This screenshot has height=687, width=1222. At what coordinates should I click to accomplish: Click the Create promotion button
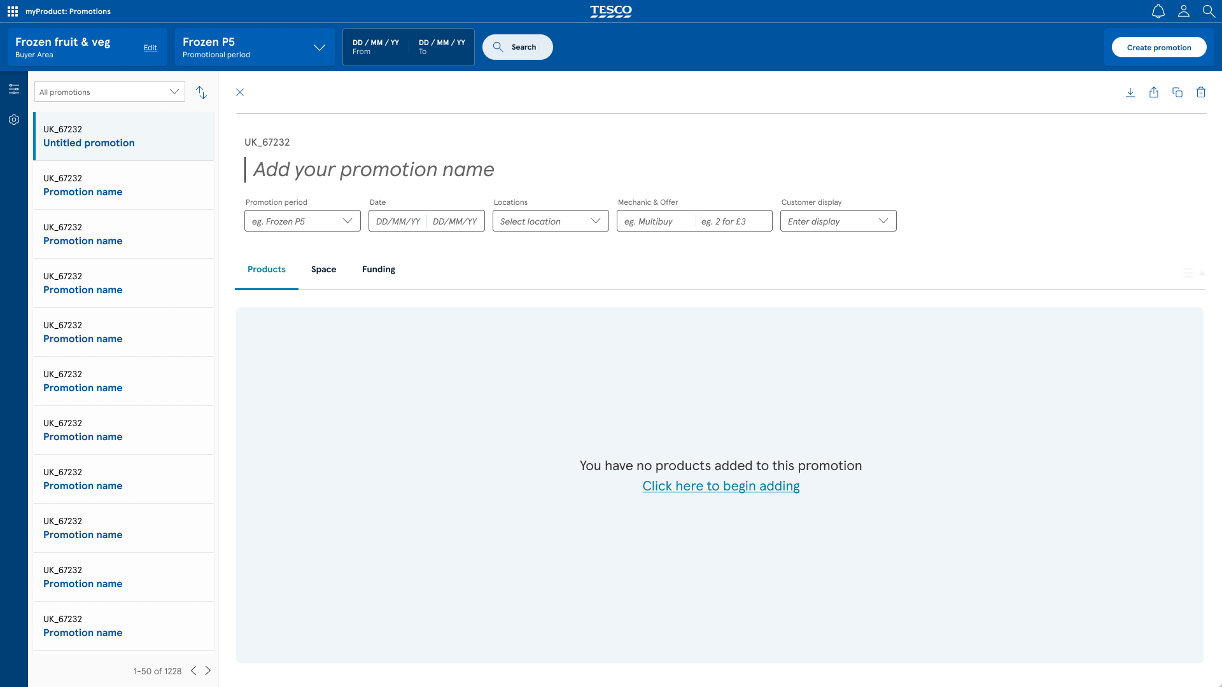coord(1159,47)
